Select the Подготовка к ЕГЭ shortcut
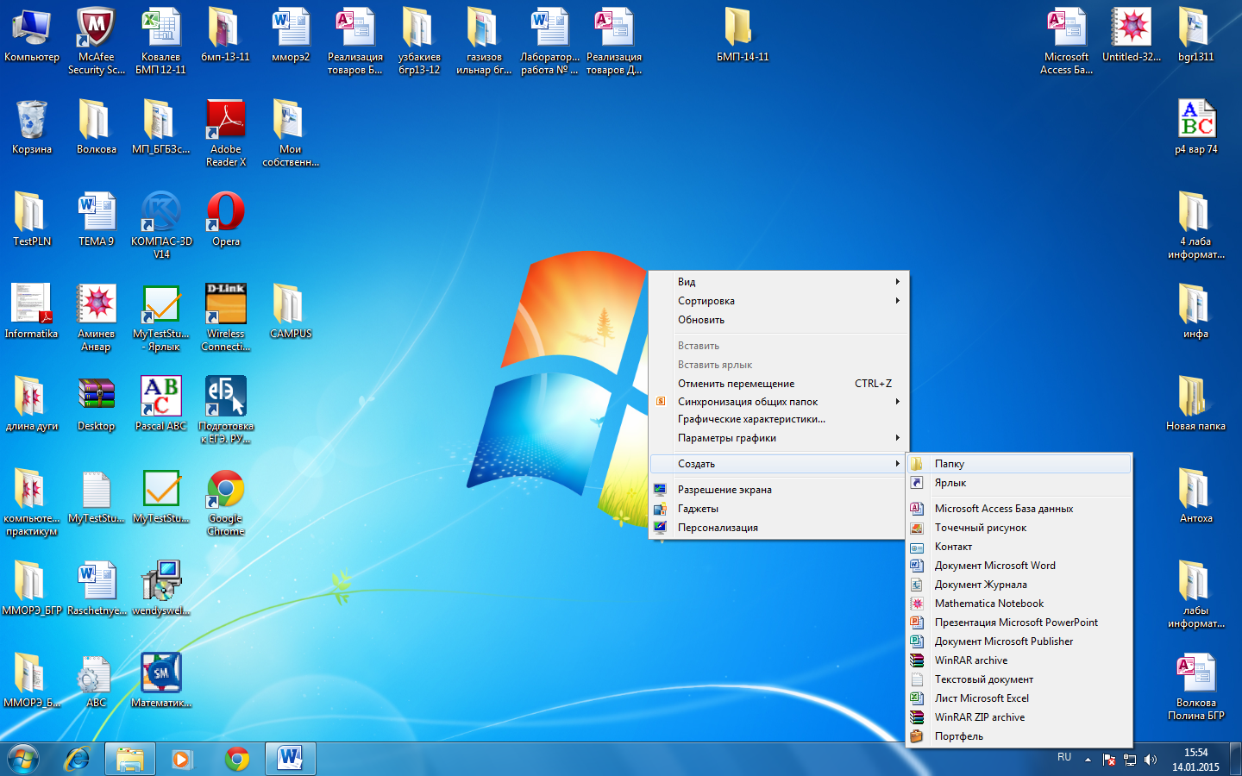 226,409
